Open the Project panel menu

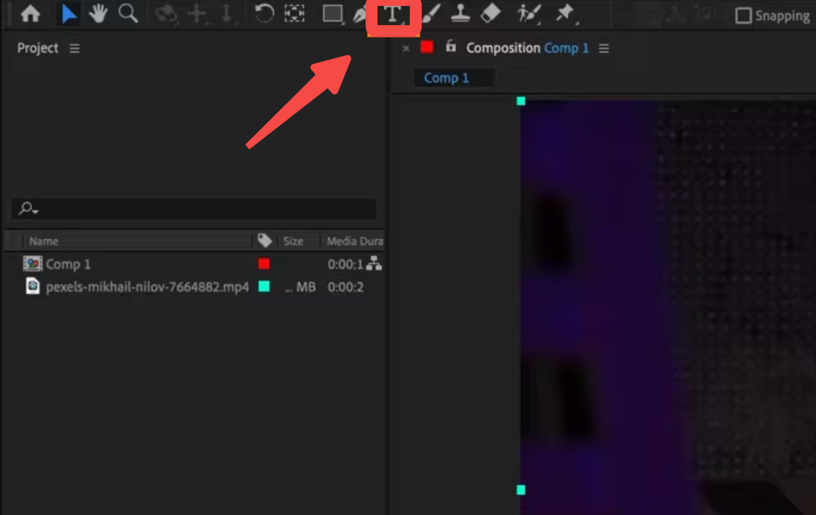click(74, 48)
